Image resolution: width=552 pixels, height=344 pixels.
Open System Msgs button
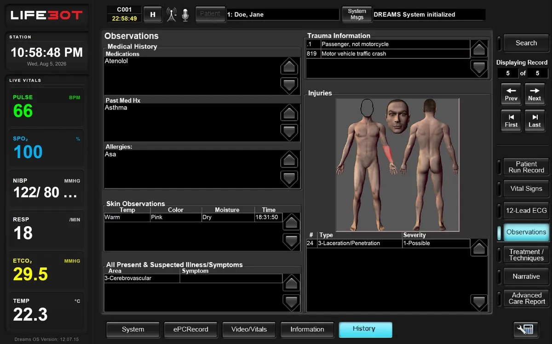pyautogui.click(x=357, y=14)
